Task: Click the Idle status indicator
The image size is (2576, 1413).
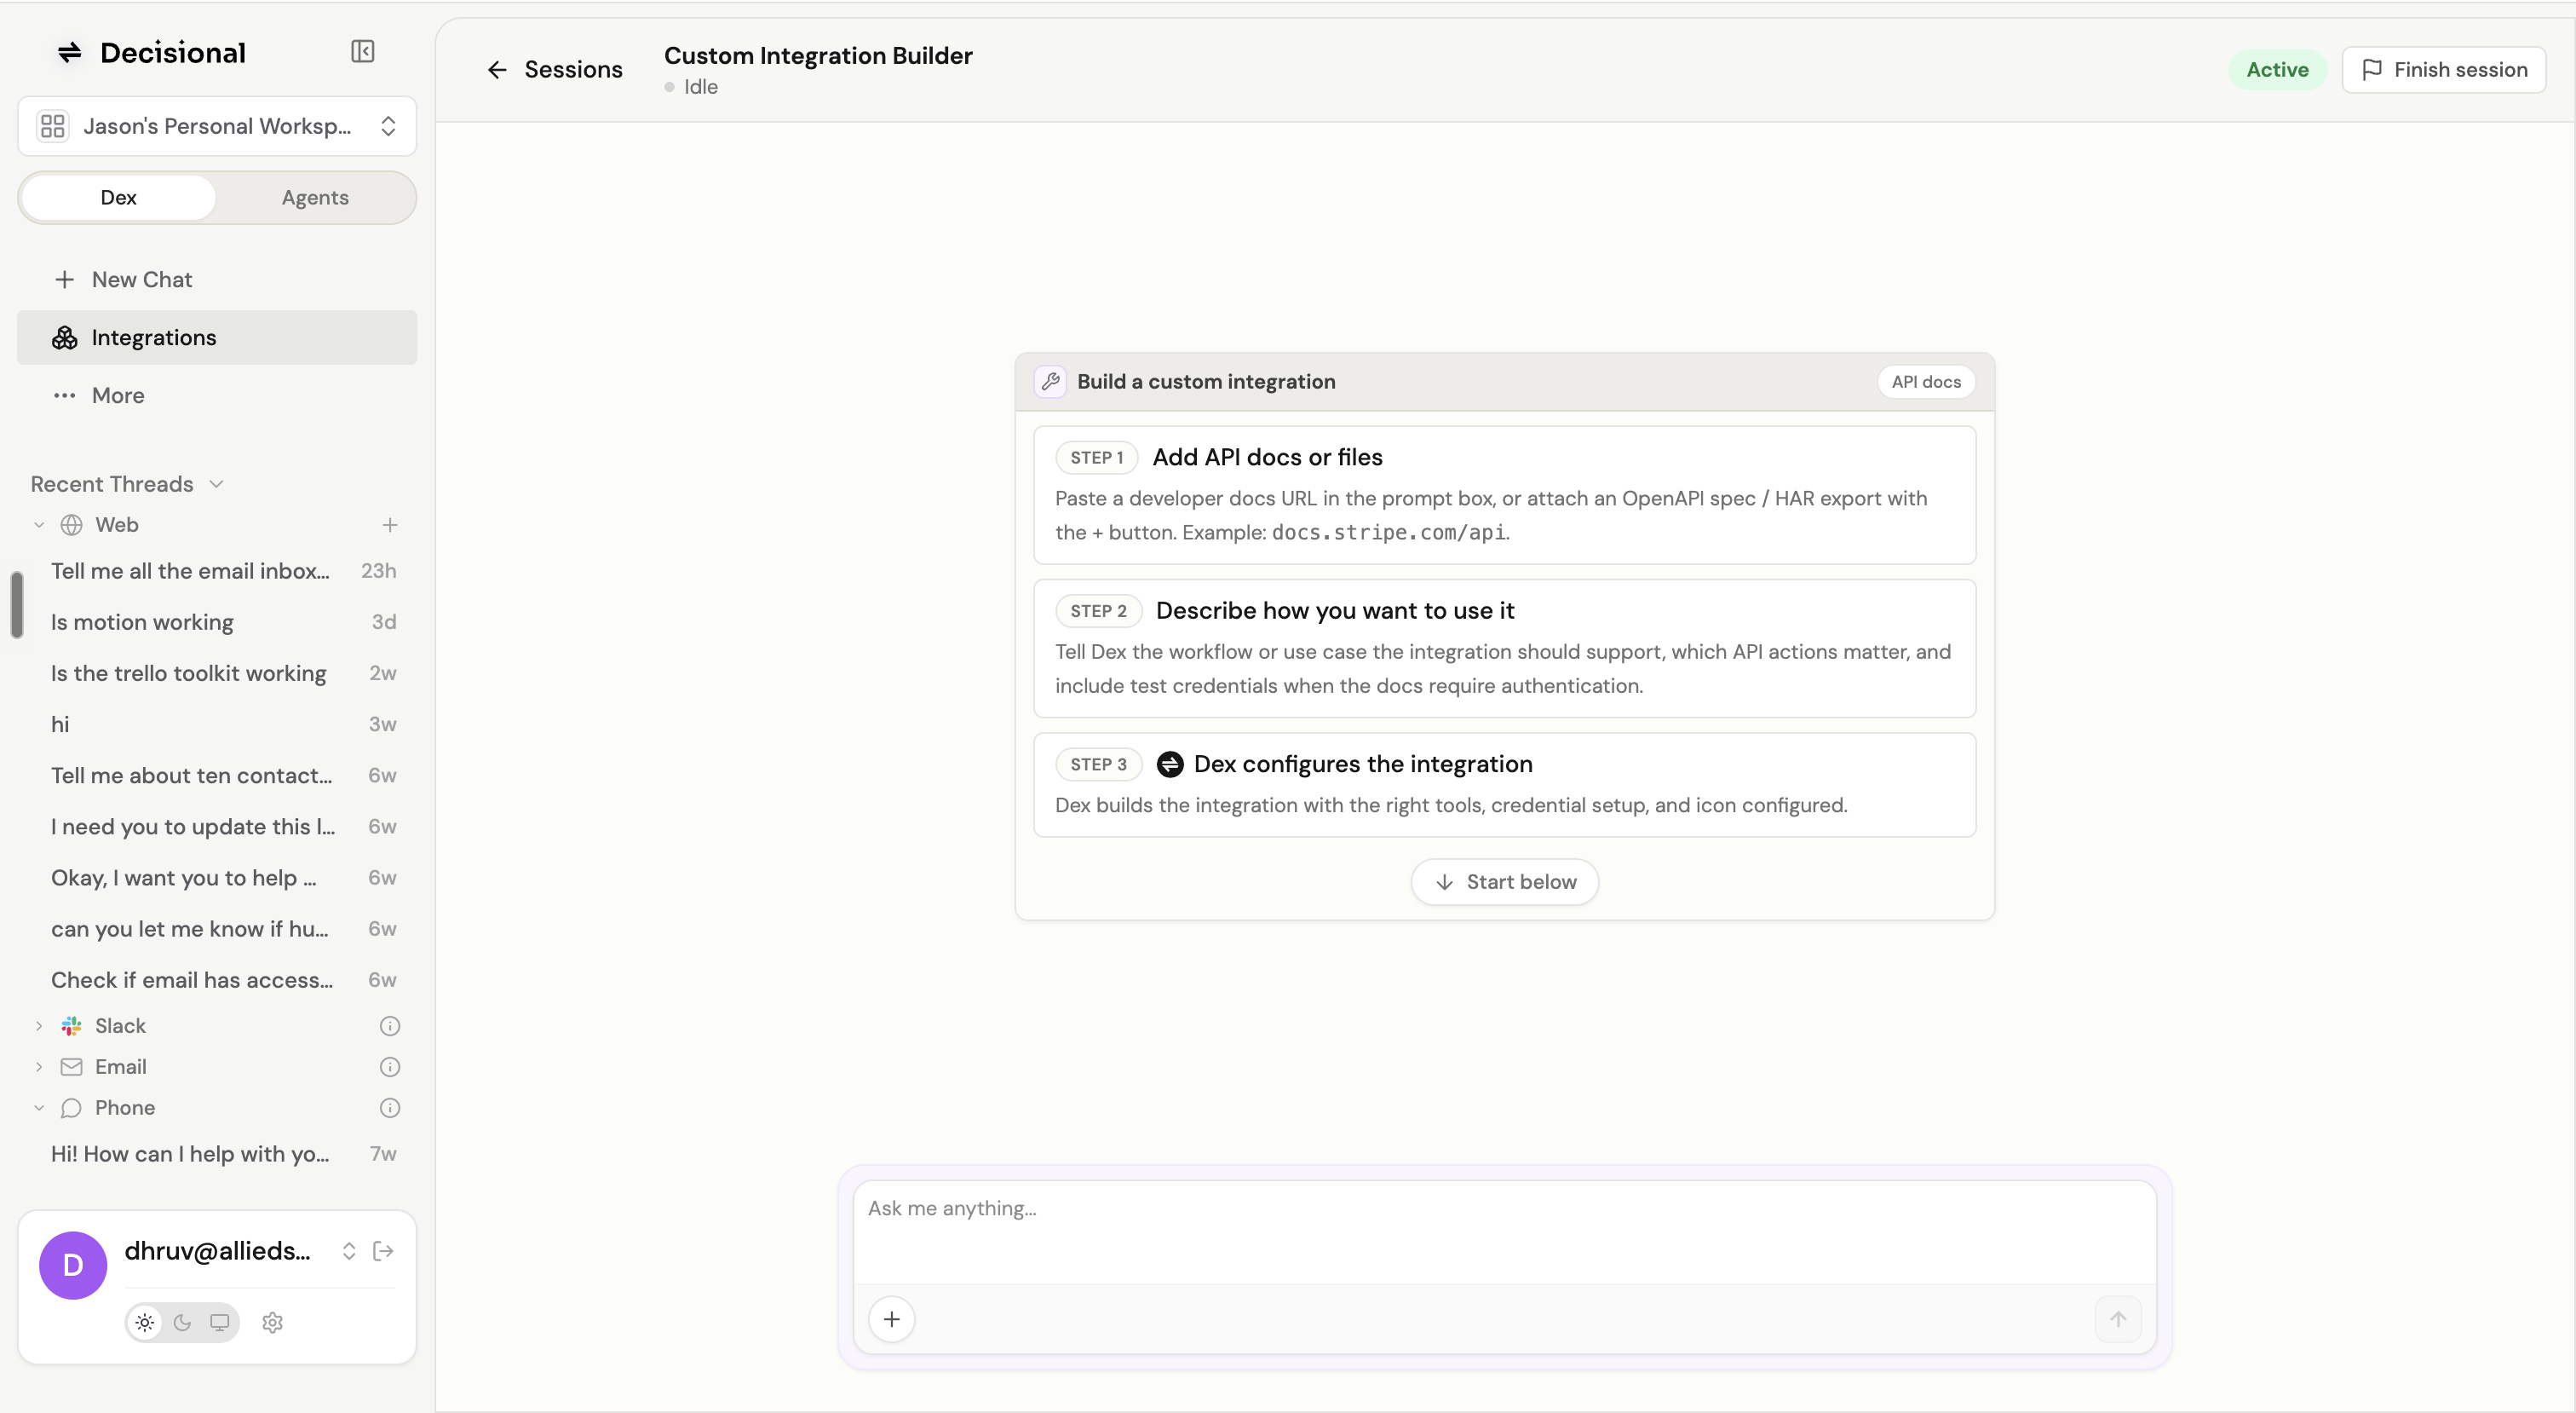Action: tap(691, 87)
